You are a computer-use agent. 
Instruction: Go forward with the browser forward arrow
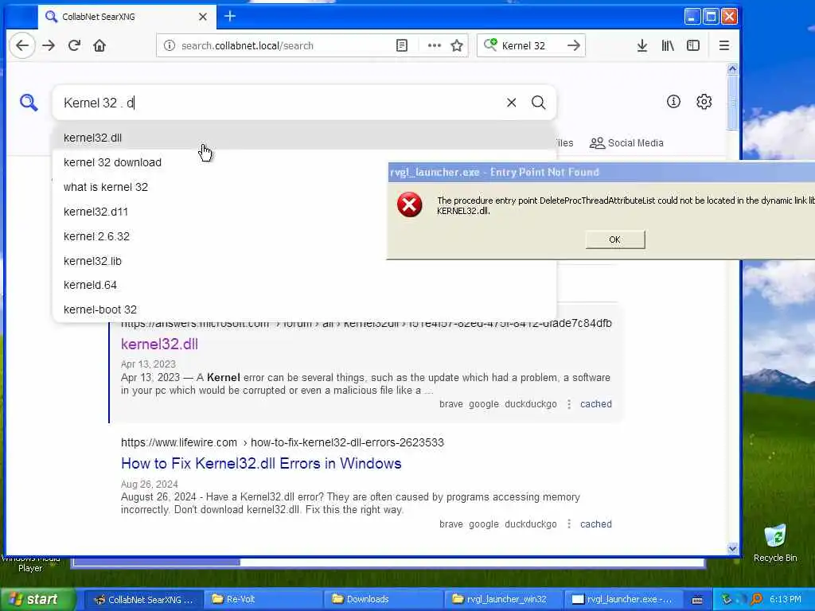click(49, 45)
